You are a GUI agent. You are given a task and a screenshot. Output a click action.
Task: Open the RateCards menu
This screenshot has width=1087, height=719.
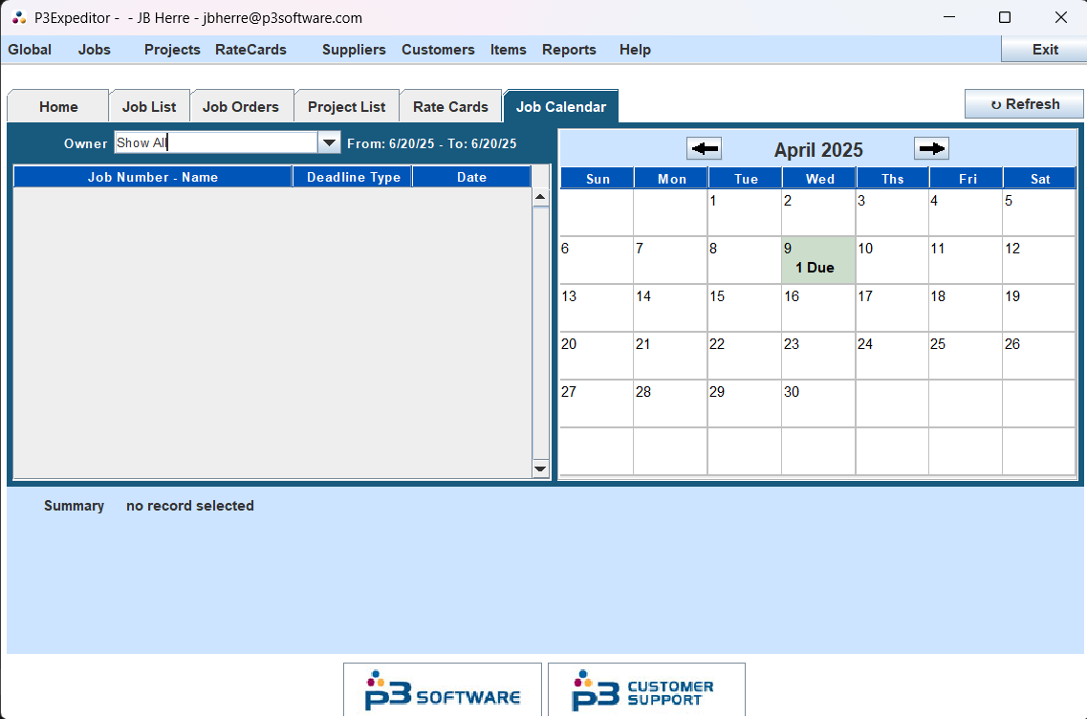[x=250, y=50]
